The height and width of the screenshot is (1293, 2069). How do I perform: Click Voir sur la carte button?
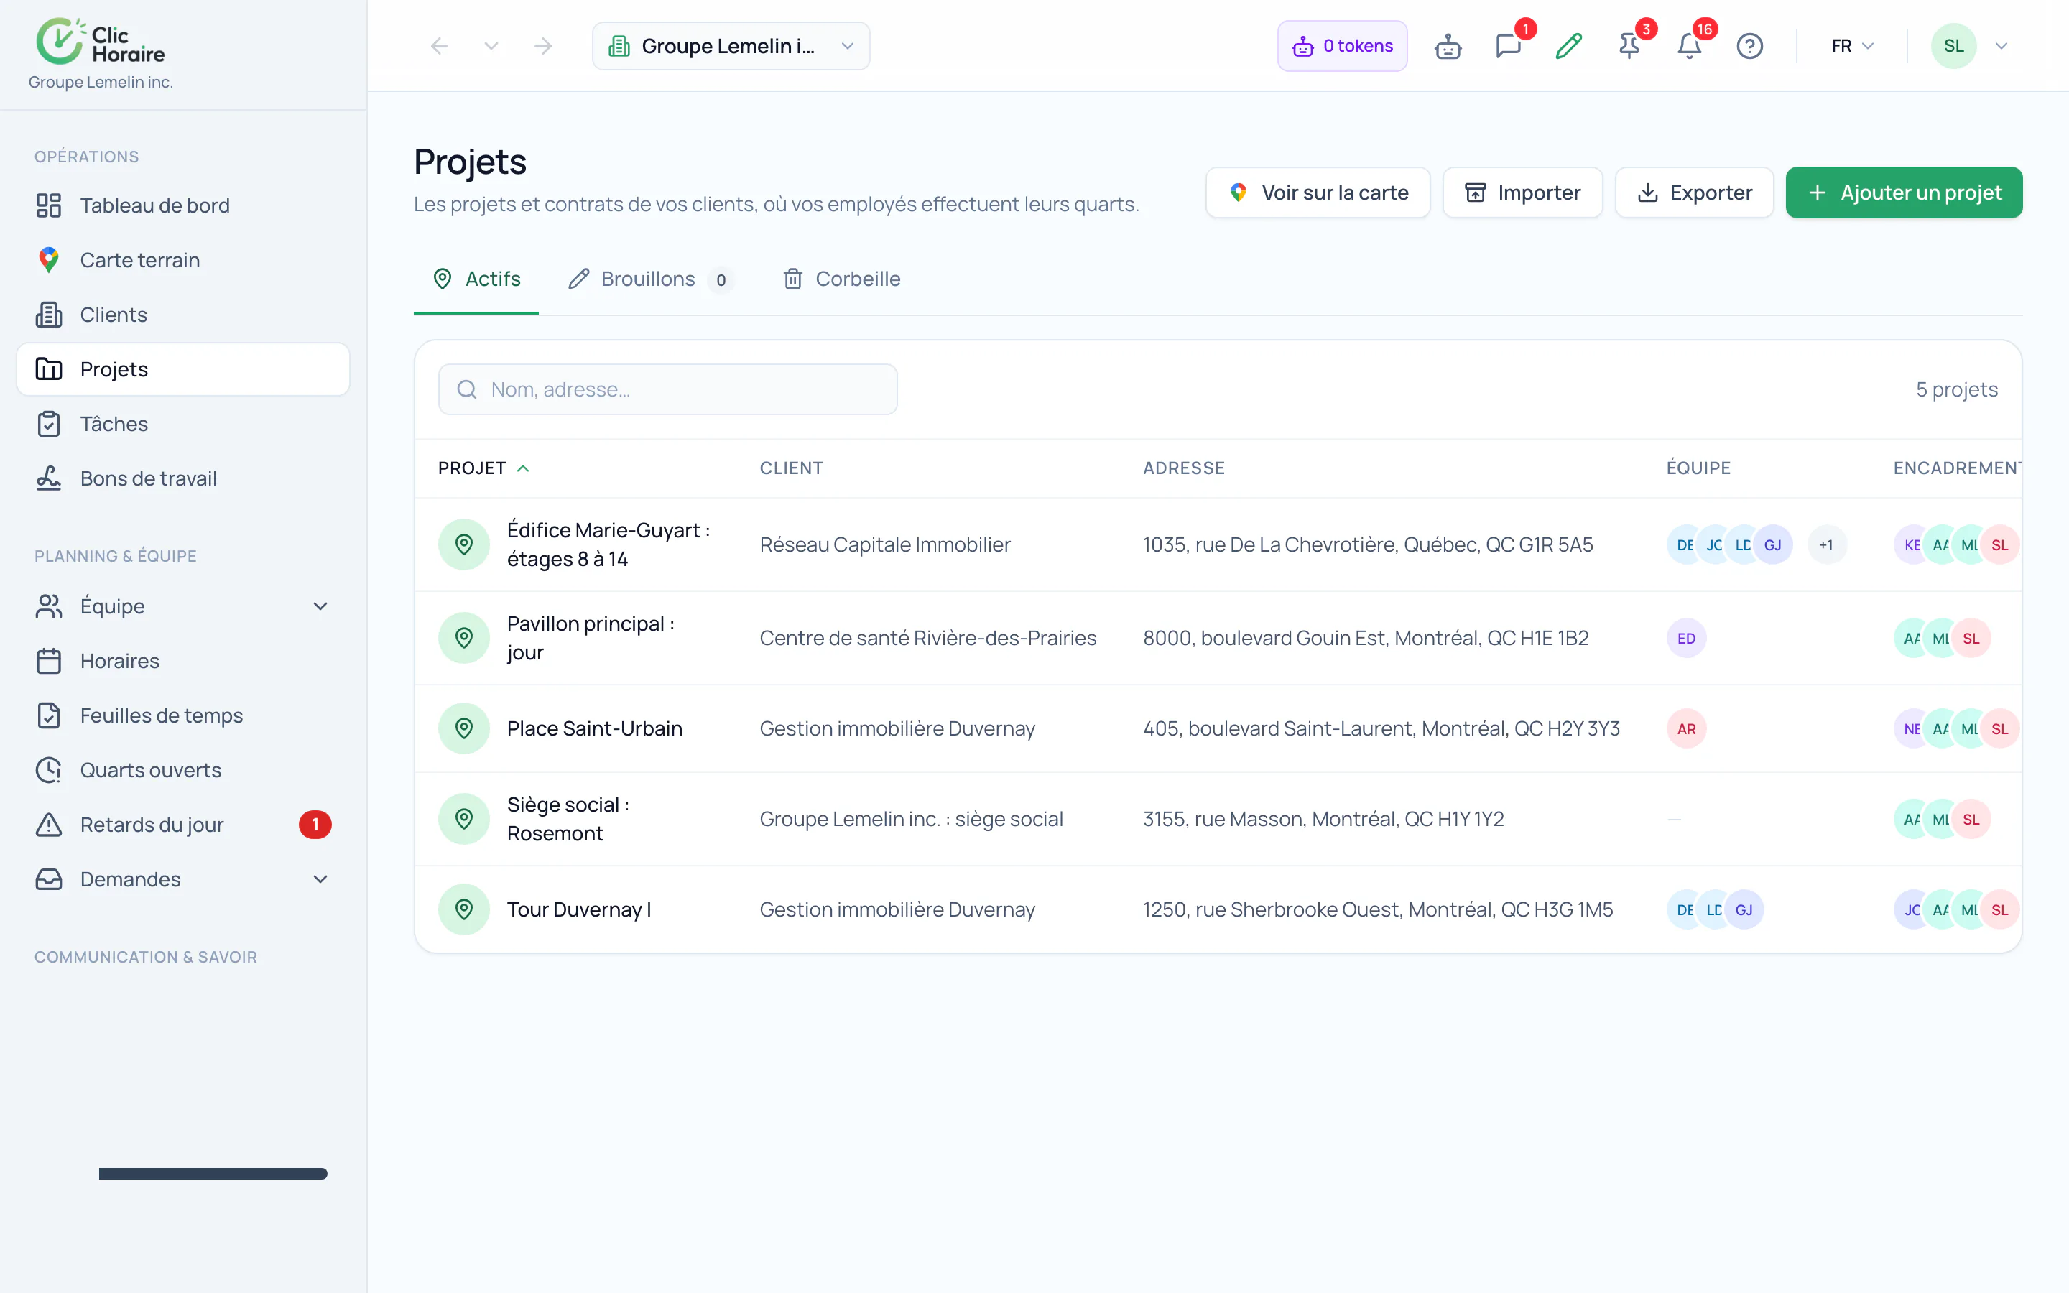(x=1318, y=193)
